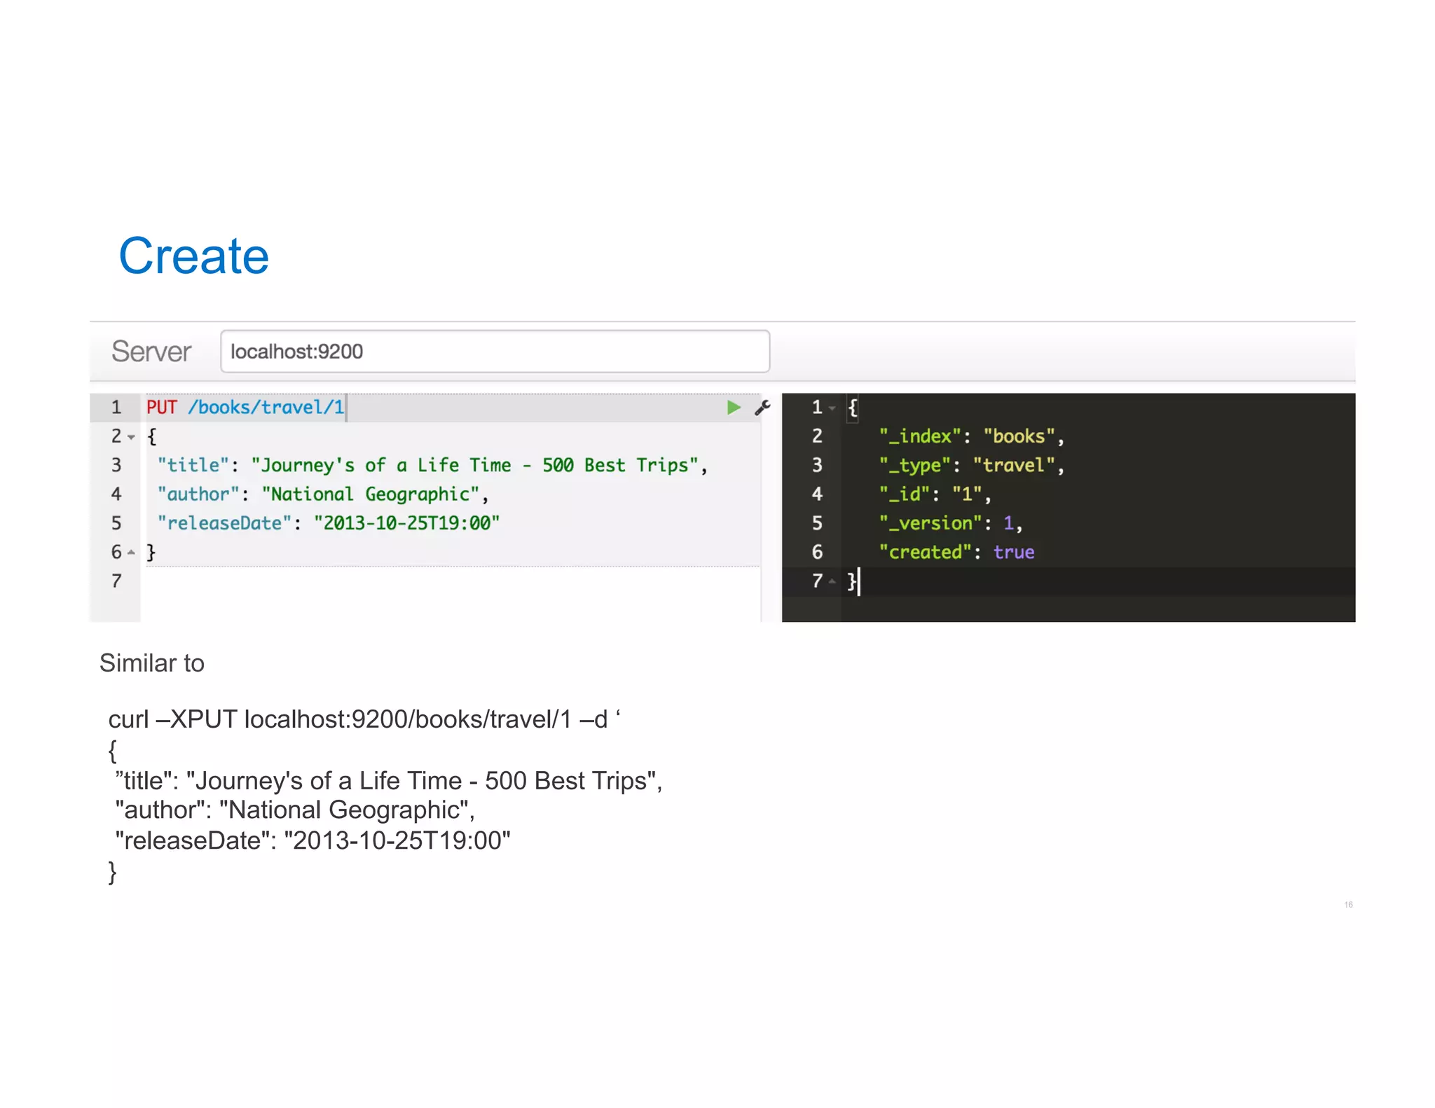Click the Create slide heading
Viewport: 1435px width, 1108px height.
pos(193,256)
